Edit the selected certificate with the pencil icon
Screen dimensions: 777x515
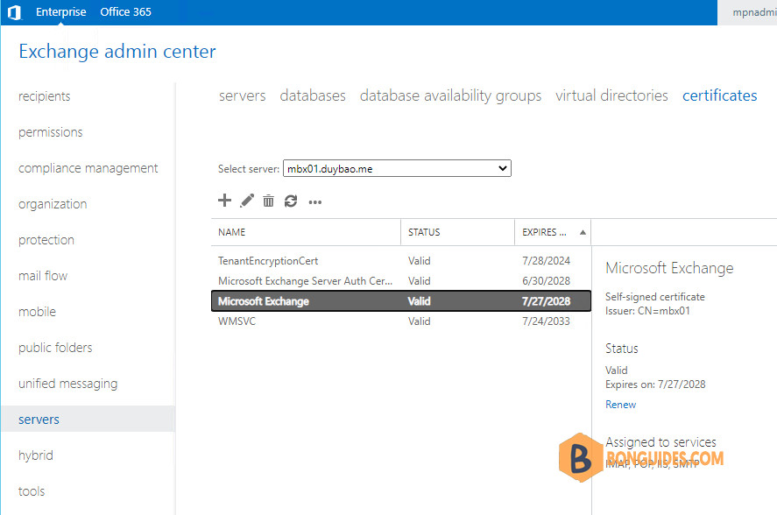(x=247, y=201)
